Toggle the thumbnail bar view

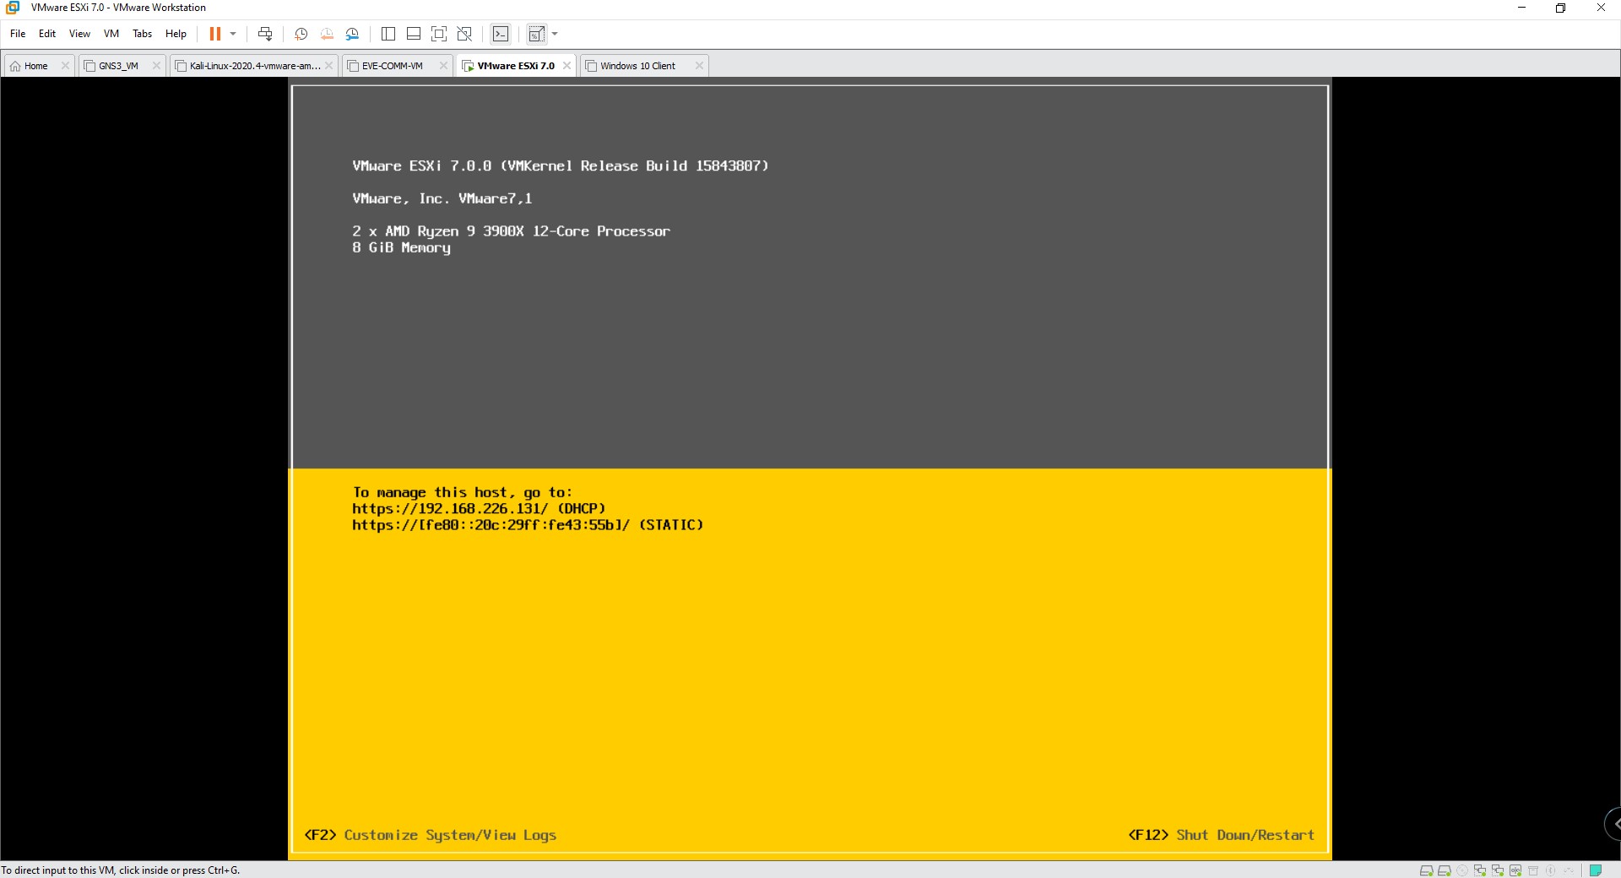click(x=414, y=34)
